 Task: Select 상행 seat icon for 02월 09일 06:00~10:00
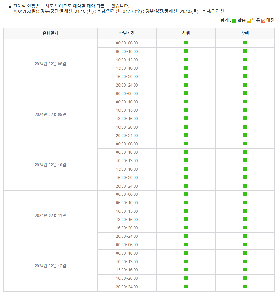tap(245, 102)
